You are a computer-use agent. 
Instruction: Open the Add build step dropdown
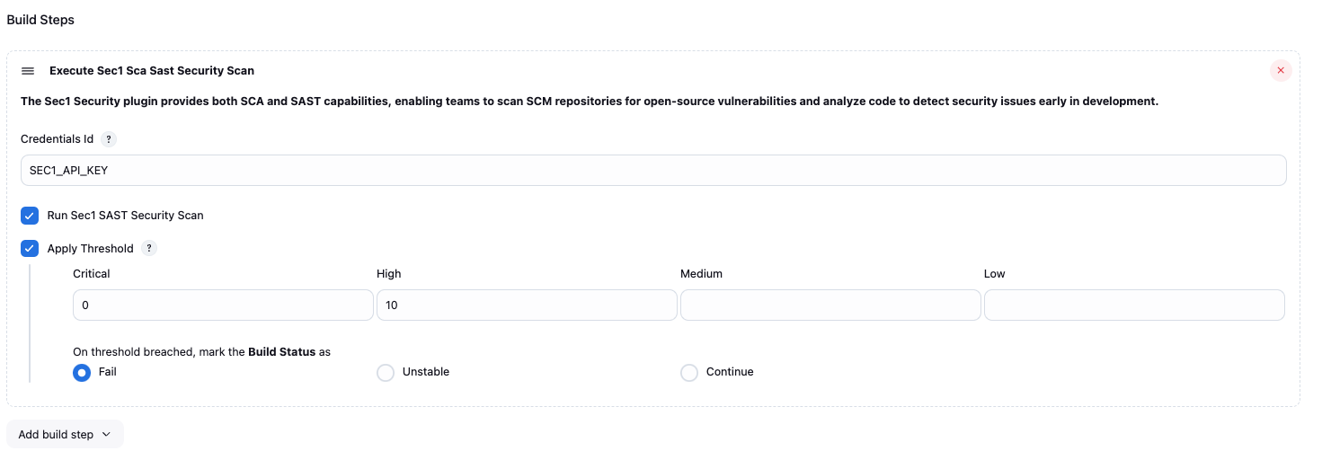tap(56, 435)
